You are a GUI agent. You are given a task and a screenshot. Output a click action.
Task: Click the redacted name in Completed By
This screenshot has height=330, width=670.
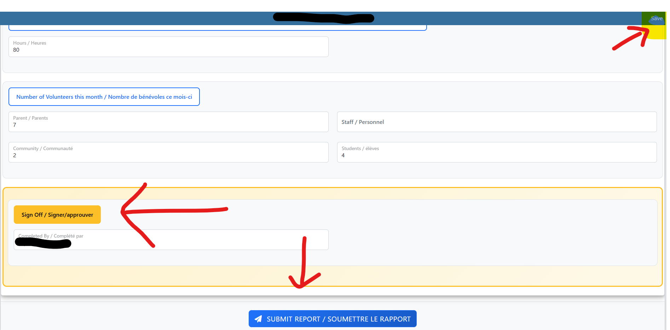click(x=43, y=243)
